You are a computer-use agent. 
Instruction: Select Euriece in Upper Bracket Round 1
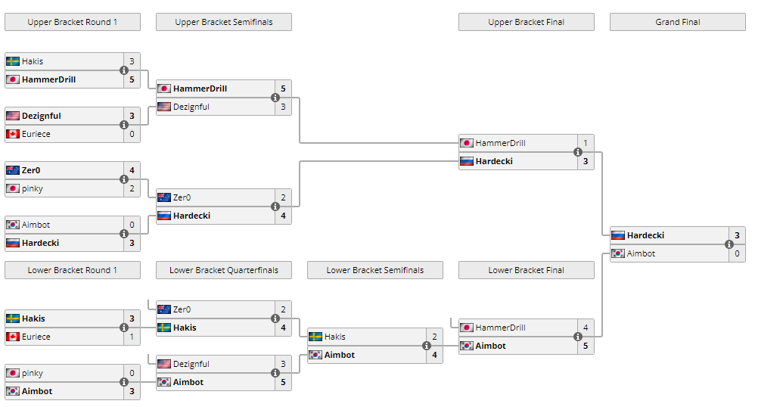36,134
